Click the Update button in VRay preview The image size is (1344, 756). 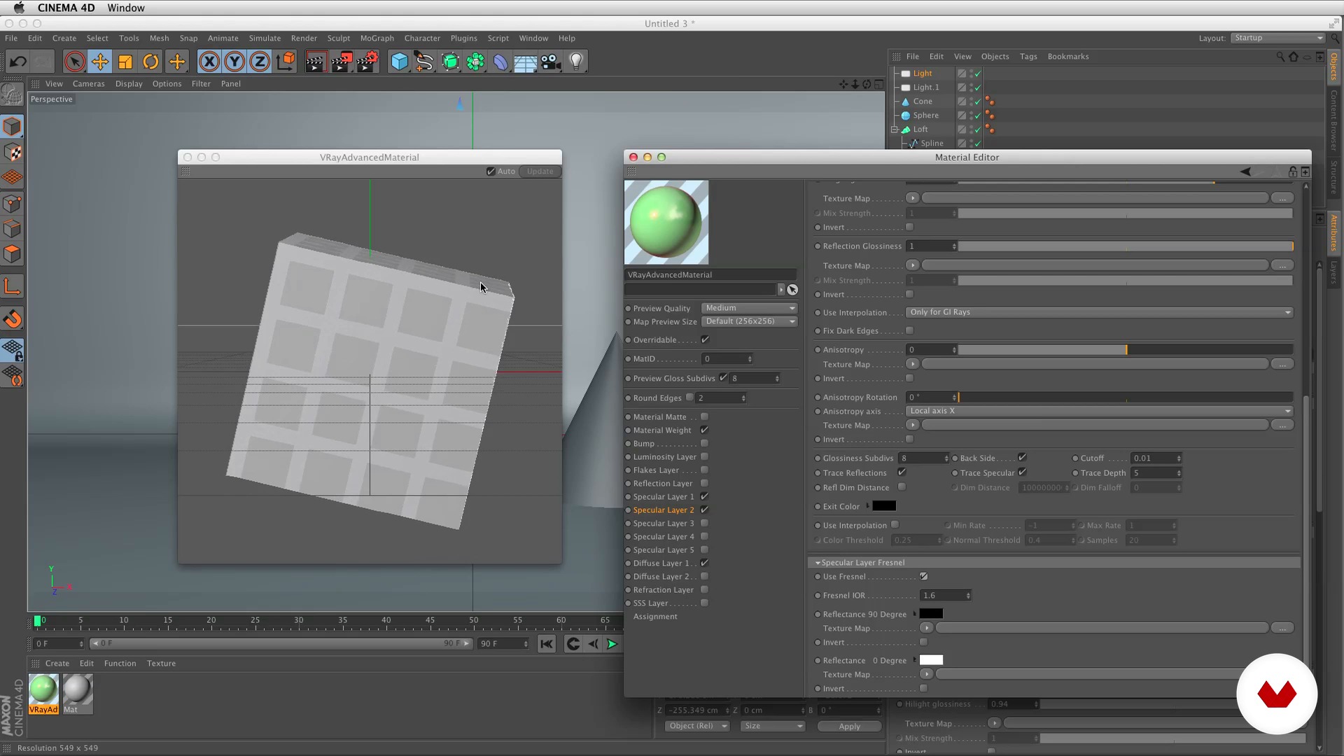click(x=540, y=171)
